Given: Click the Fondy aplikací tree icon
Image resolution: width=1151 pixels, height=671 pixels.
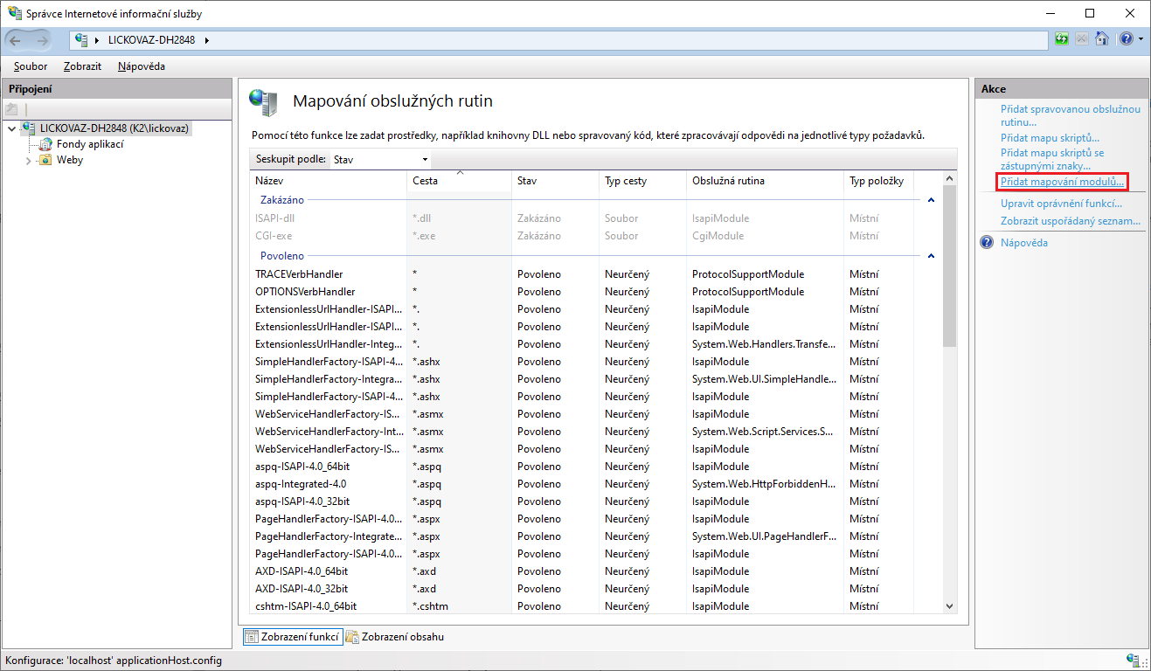Looking at the screenshot, I should click(x=46, y=144).
